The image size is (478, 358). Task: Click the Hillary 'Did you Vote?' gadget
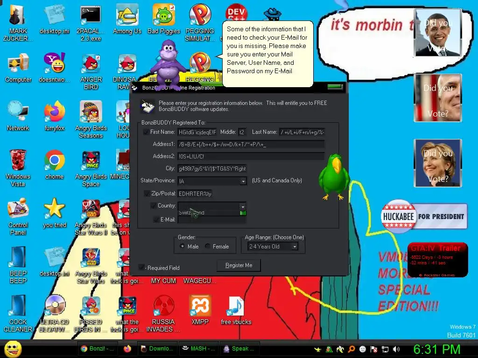coord(438,163)
